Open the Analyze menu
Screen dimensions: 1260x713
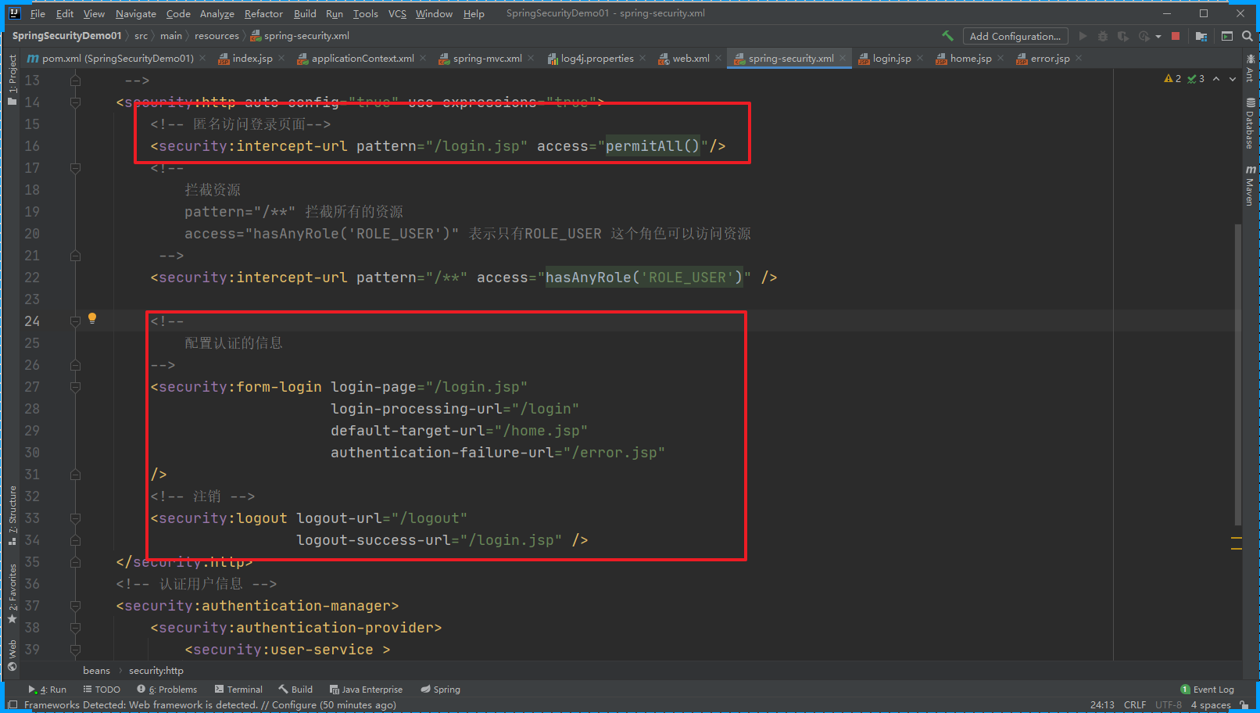coord(217,13)
